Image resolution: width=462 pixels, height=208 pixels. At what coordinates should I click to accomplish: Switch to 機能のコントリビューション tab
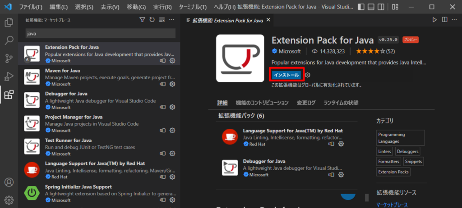pos(262,103)
